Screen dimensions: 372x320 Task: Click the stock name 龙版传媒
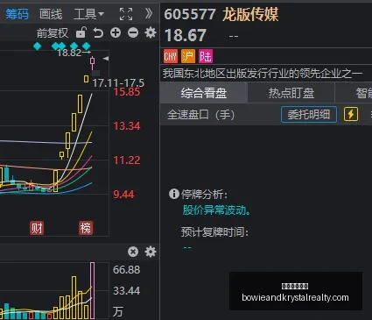250,14
